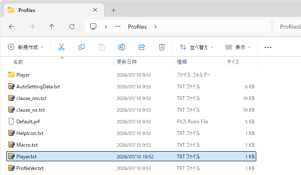
Task: Go back to previous folder
Action: (x=12, y=27)
